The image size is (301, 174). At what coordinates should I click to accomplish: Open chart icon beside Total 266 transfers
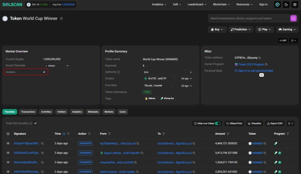point(35,123)
